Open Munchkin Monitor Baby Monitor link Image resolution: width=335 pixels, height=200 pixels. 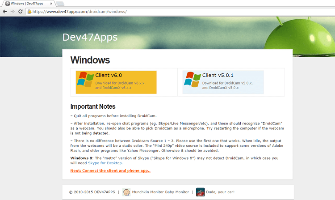(160, 192)
